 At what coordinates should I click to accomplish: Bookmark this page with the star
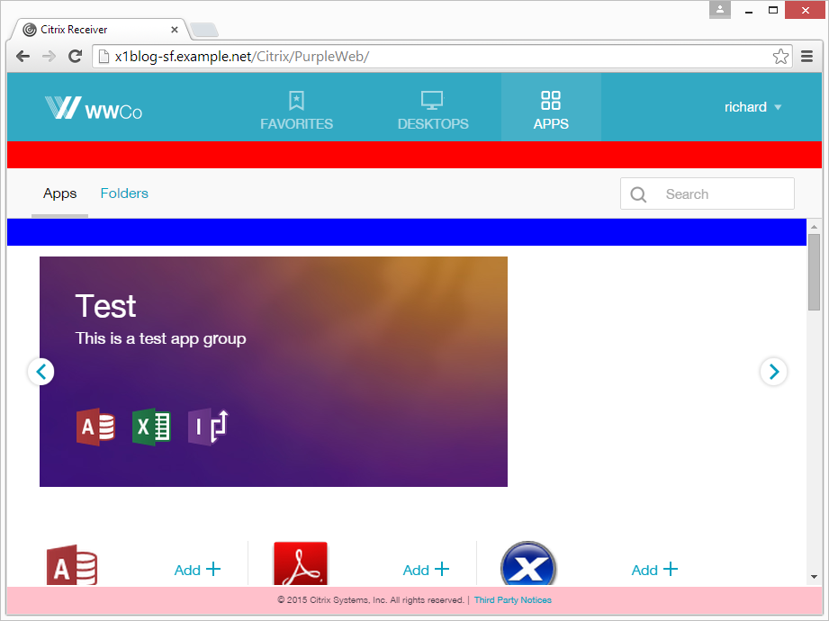point(780,56)
